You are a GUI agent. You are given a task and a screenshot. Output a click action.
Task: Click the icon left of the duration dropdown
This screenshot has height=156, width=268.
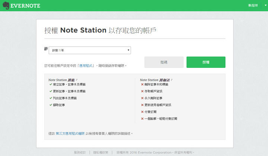click(46, 49)
